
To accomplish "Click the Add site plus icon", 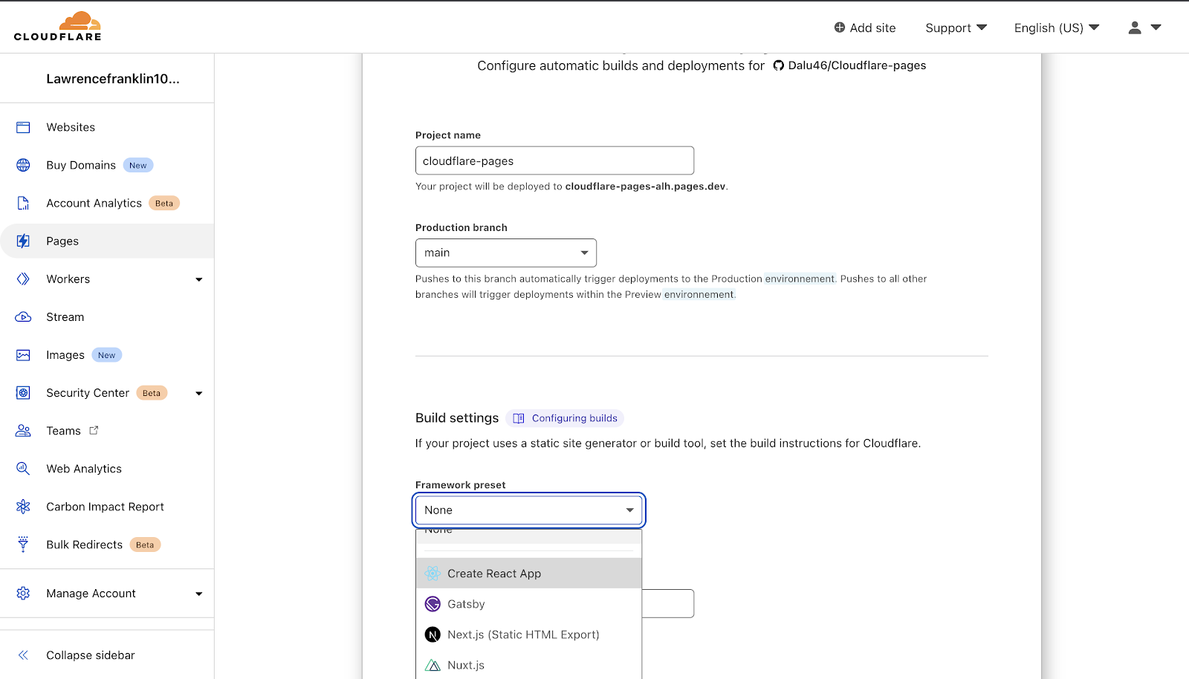I will [840, 27].
